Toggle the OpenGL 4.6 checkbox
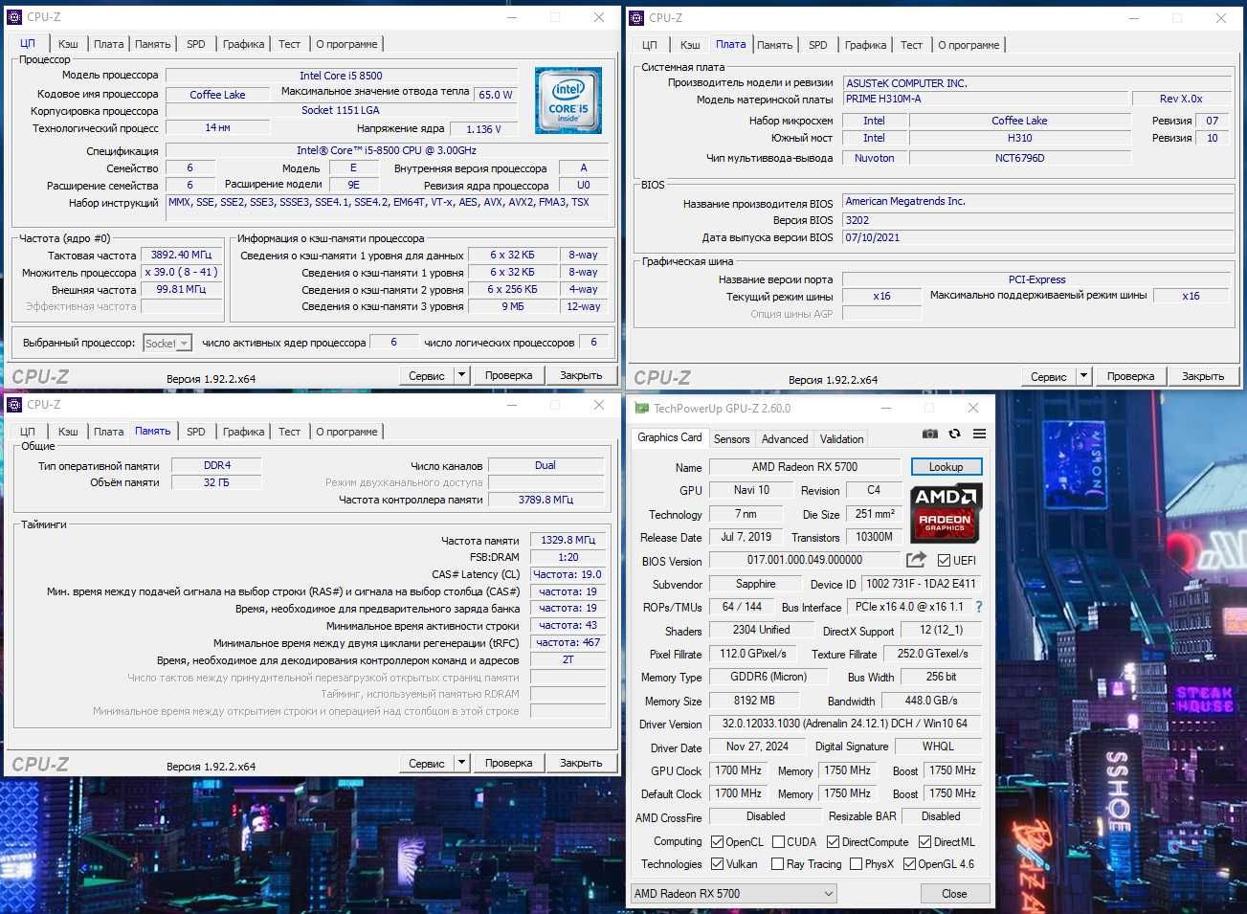The width and height of the screenshot is (1247, 914). (x=909, y=864)
